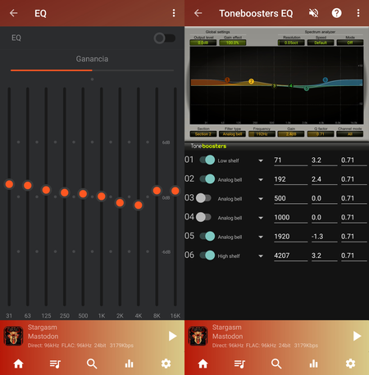Edit frequency 4207 for band 06
This screenshot has height=375, width=369.
coord(290,255)
